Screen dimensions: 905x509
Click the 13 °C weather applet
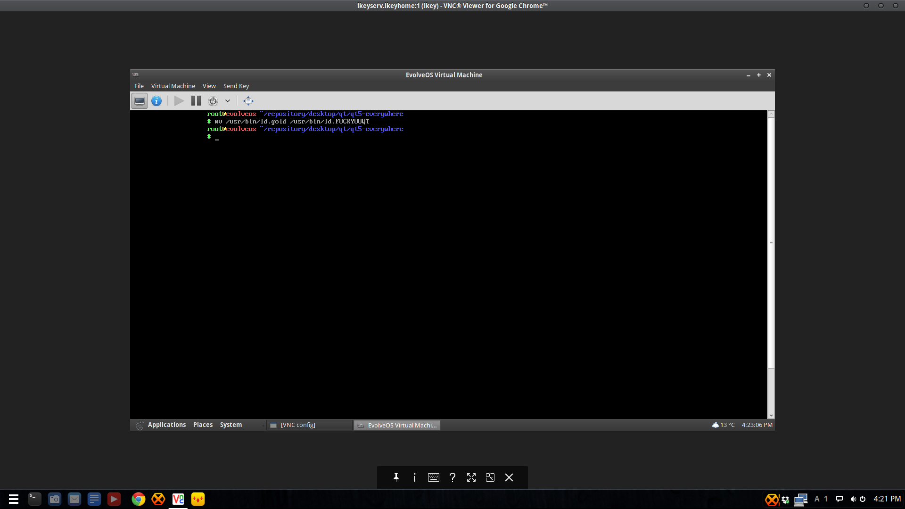(724, 425)
